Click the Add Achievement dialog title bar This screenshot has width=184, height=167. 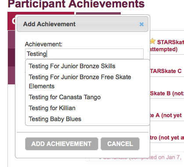pyautogui.click(x=83, y=24)
